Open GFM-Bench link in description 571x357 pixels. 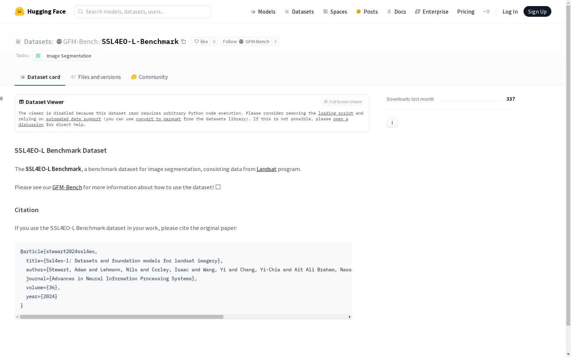pos(67,187)
